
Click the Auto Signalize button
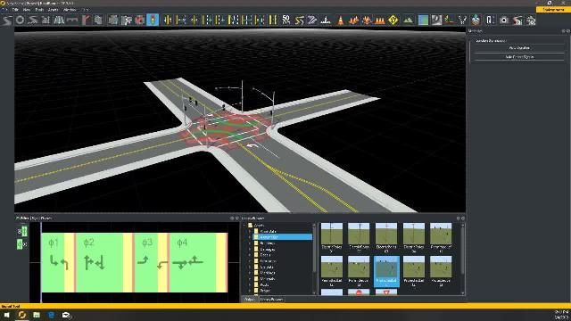click(519, 48)
